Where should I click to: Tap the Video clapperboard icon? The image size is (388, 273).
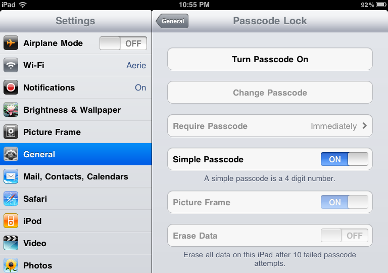[11, 243]
